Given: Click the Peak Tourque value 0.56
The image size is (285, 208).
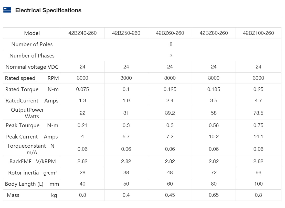Looking at the screenshot, I should pos(214,125).
